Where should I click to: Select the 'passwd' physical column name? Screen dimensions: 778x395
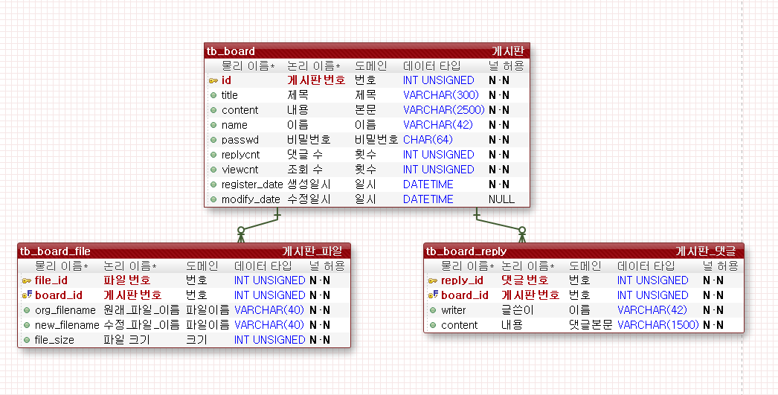tap(240, 140)
